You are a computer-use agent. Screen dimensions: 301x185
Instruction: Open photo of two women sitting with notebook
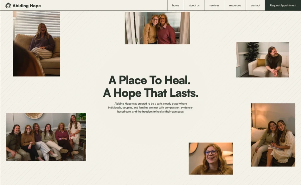tap(273, 135)
